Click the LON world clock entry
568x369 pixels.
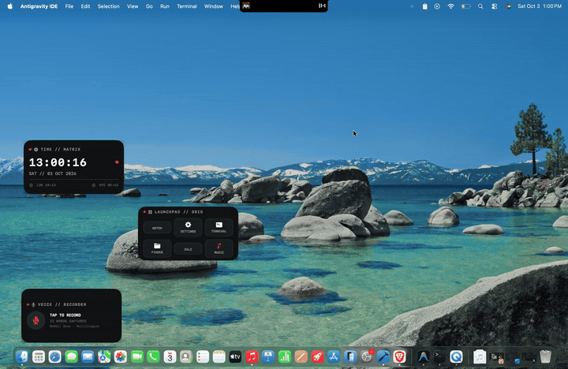[43, 185]
